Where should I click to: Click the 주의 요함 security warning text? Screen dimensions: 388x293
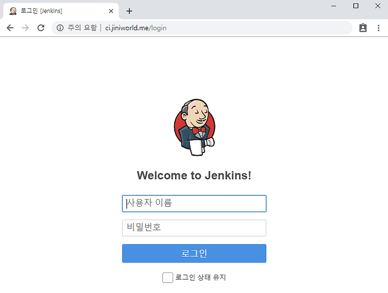pyautogui.click(x=82, y=28)
